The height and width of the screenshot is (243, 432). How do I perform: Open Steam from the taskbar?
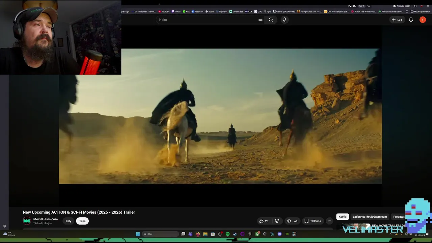point(235,234)
